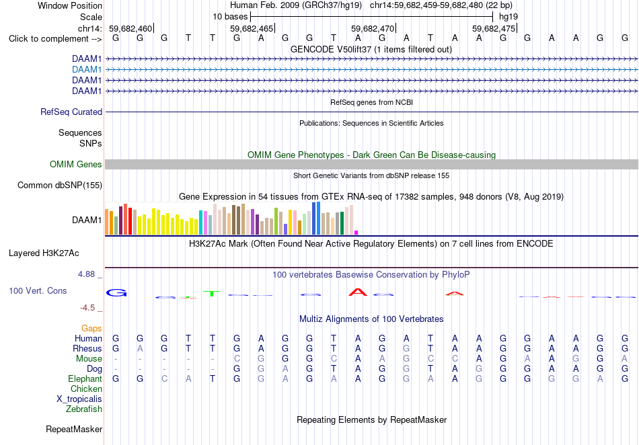Click the '10 bases' scale bar label

[x=230, y=17]
